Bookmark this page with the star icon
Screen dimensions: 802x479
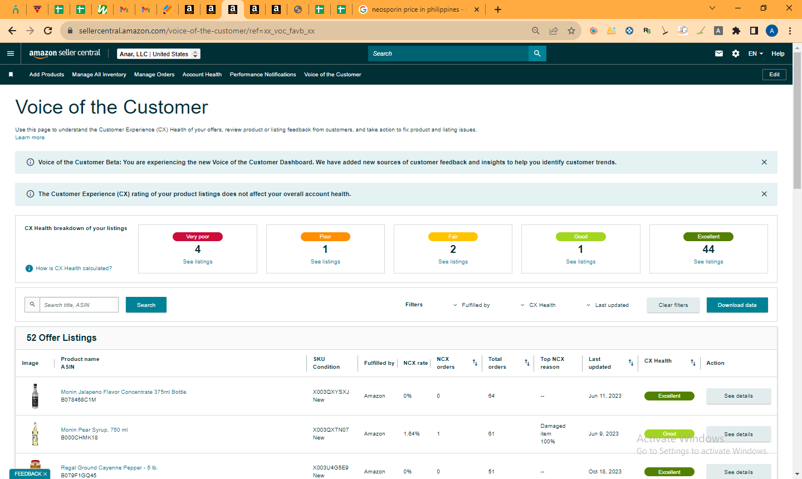tap(571, 31)
